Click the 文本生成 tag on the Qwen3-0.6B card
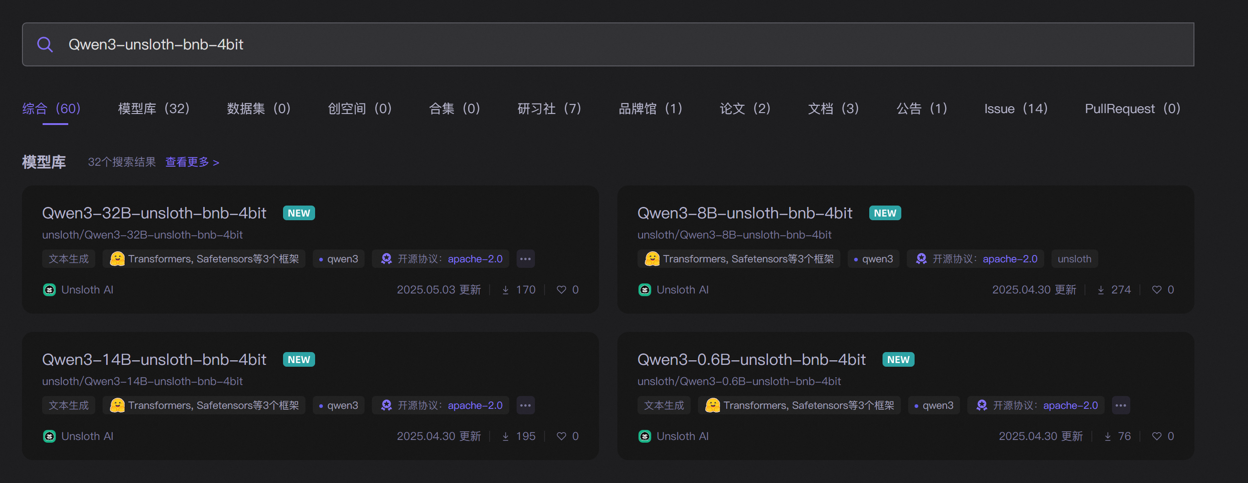 click(x=664, y=406)
